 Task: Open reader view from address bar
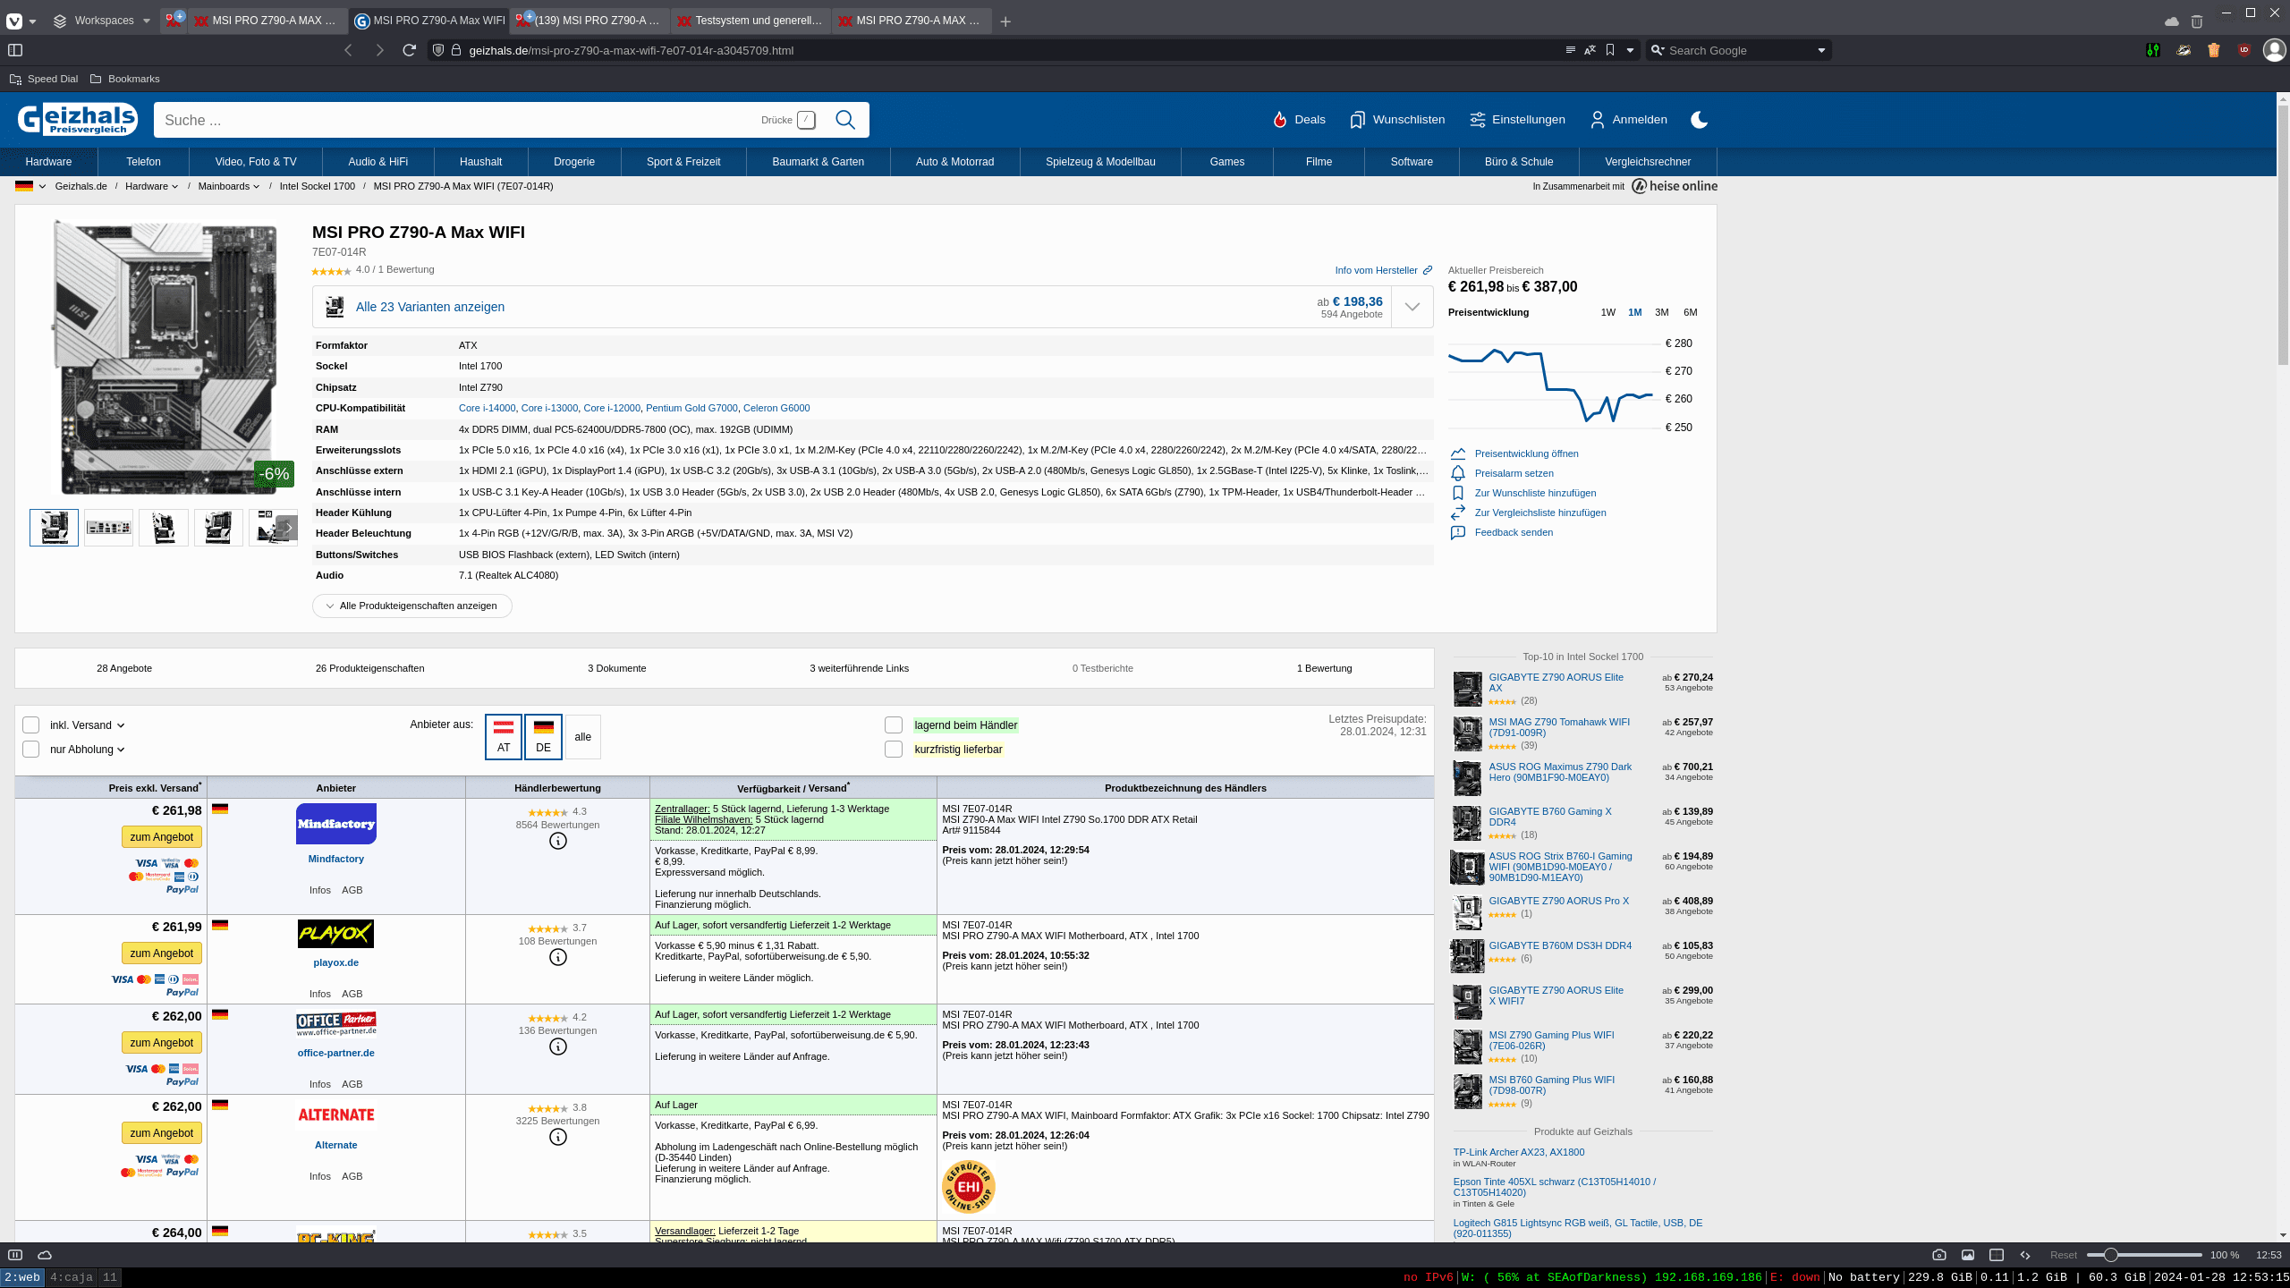(x=1570, y=50)
